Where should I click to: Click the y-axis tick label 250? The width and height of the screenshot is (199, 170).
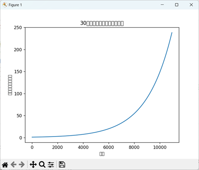[x=18, y=27]
